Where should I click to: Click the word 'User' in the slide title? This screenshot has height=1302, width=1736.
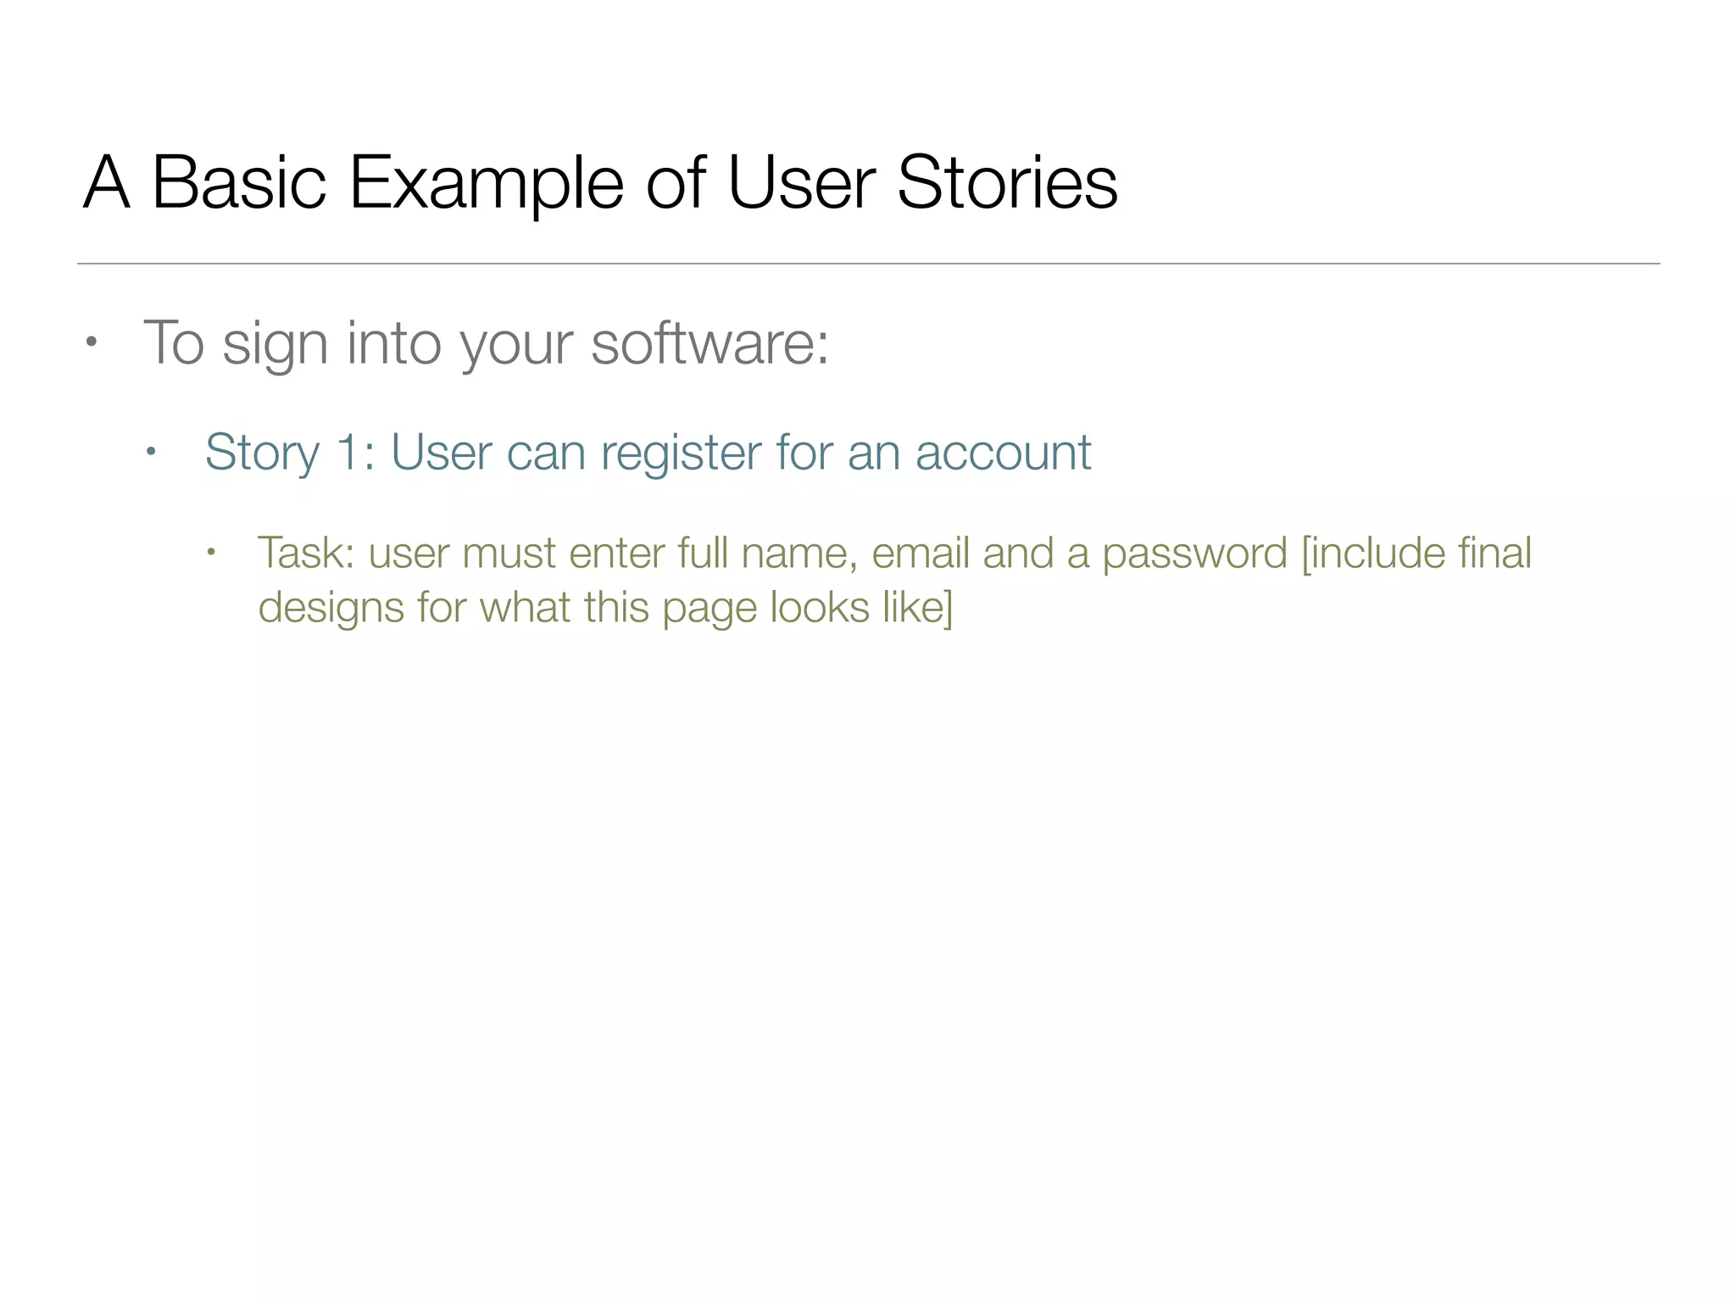coord(801,182)
